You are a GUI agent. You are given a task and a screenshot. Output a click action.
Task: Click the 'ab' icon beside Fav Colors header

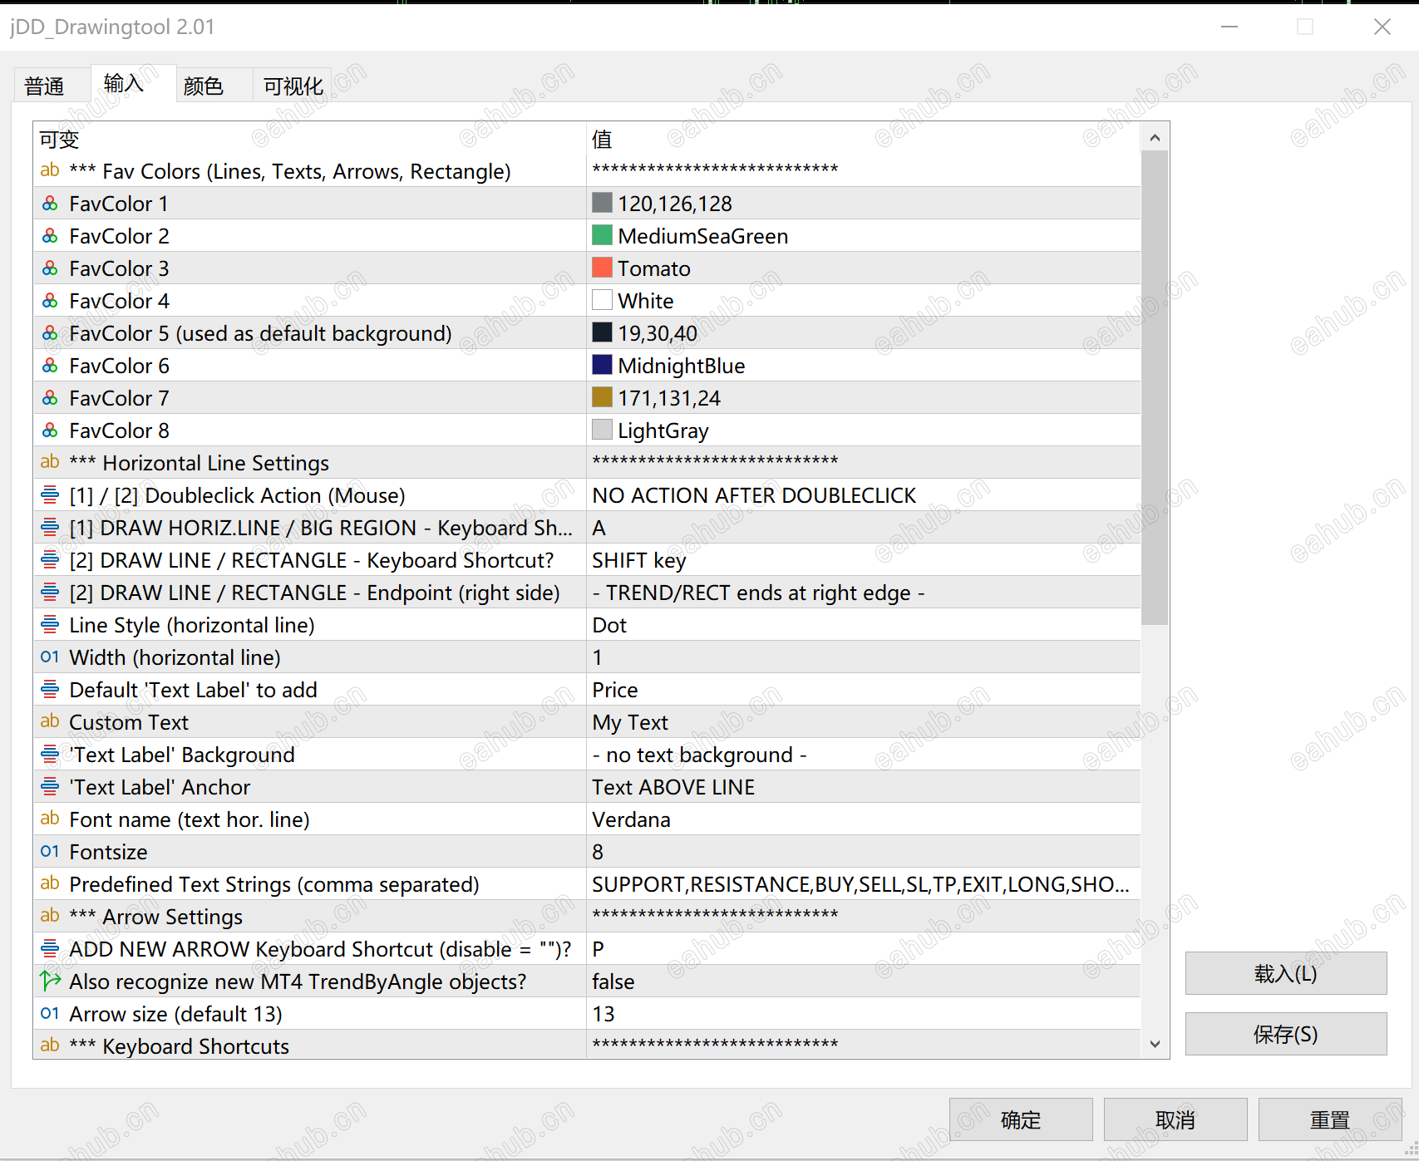[x=50, y=170]
